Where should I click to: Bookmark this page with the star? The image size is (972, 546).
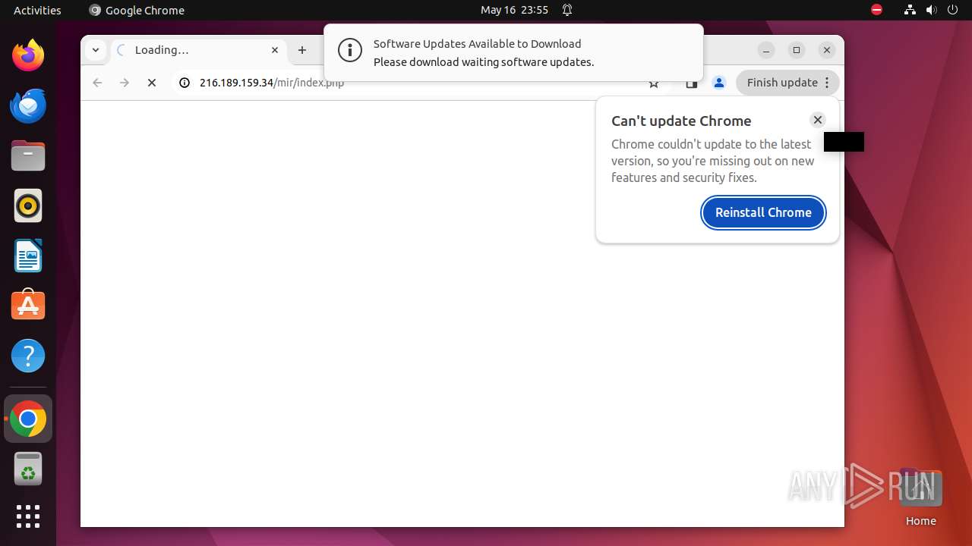coord(654,84)
